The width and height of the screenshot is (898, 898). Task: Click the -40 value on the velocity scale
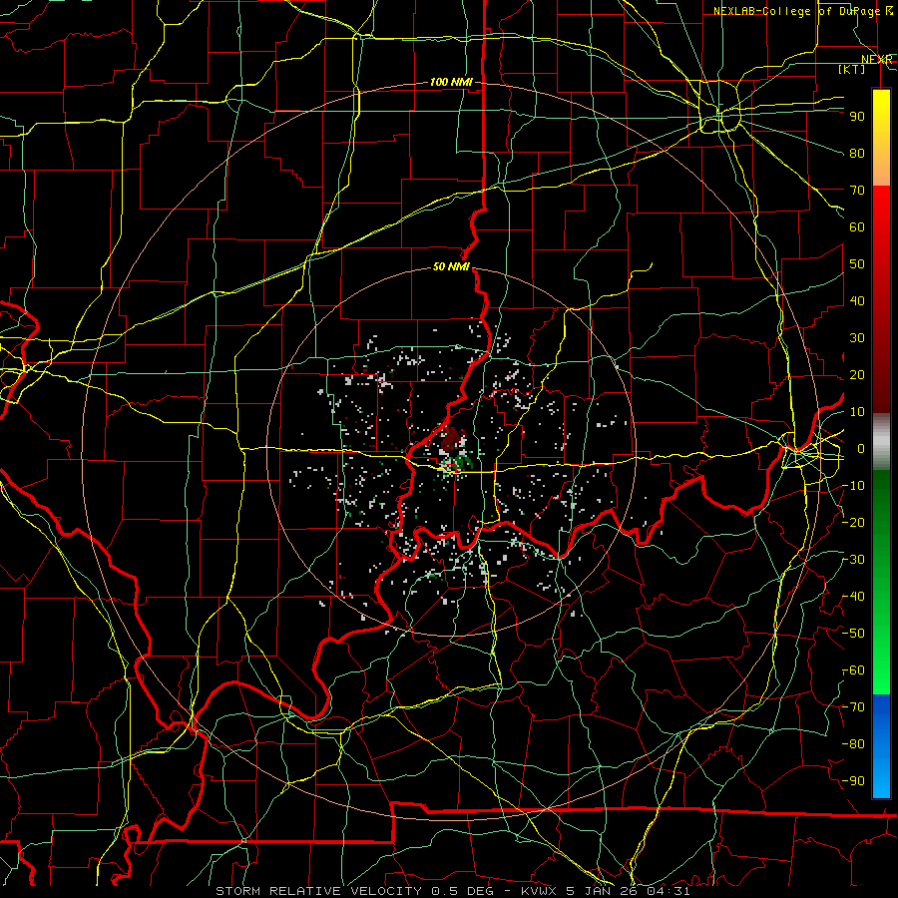point(853,597)
